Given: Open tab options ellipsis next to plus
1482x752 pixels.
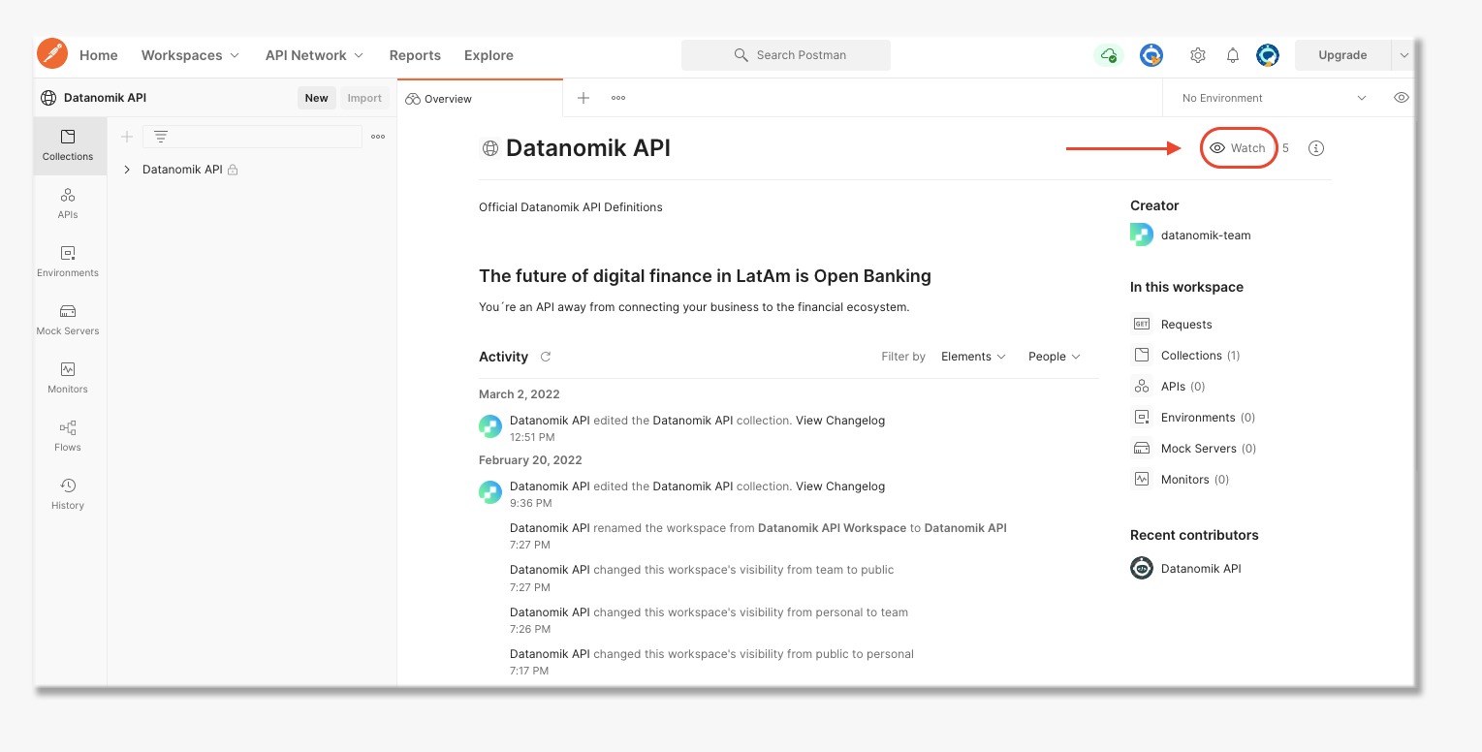Looking at the screenshot, I should click(x=618, y=98).
